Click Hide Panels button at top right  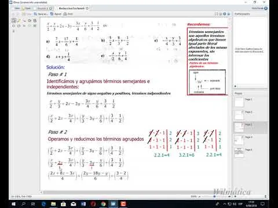pyautogui.click(x=259, y=8)
